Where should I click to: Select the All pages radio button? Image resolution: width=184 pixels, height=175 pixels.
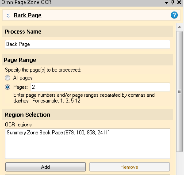(8, 78)
